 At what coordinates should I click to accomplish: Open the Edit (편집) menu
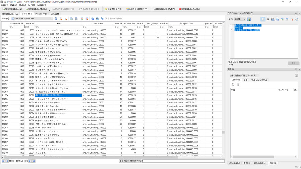click(x=13, y=5)
